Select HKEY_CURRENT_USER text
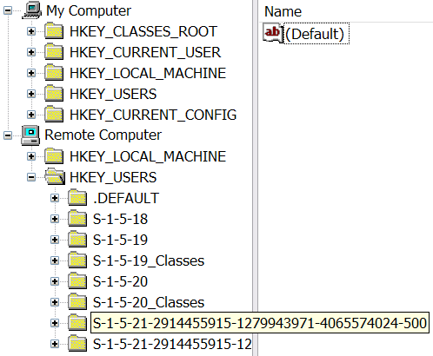 point(145,52)
